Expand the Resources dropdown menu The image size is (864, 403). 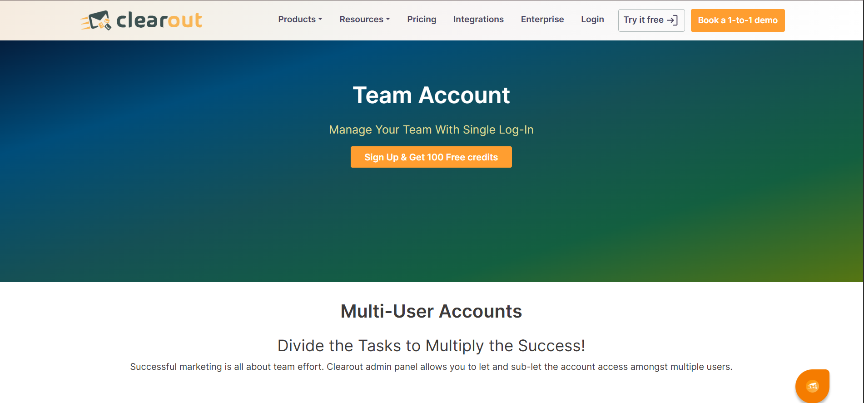point(365,20)
